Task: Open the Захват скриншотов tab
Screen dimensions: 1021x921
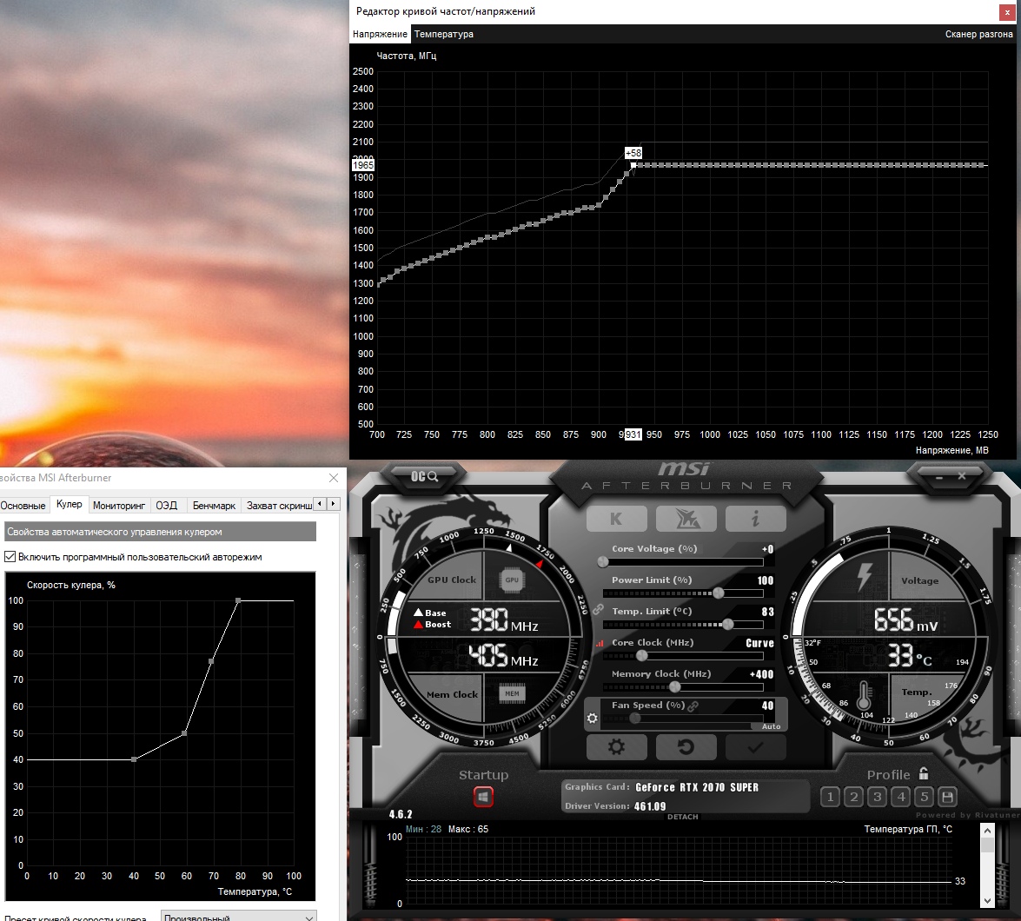Action: (x=279, y=505)
